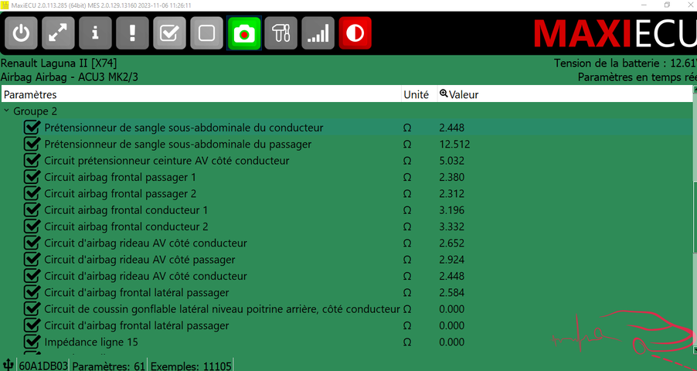Select row label Circuit airbag frontal passager 1
Screen dimensions: 697x371
pos(120,177)
